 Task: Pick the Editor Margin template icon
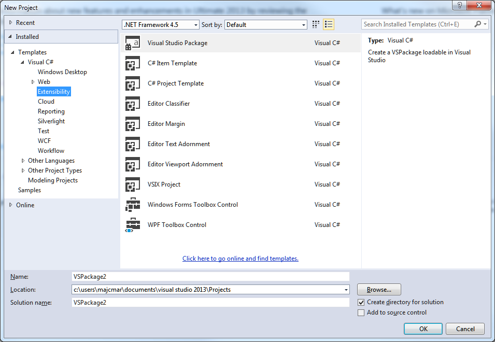tap(133, 124)
